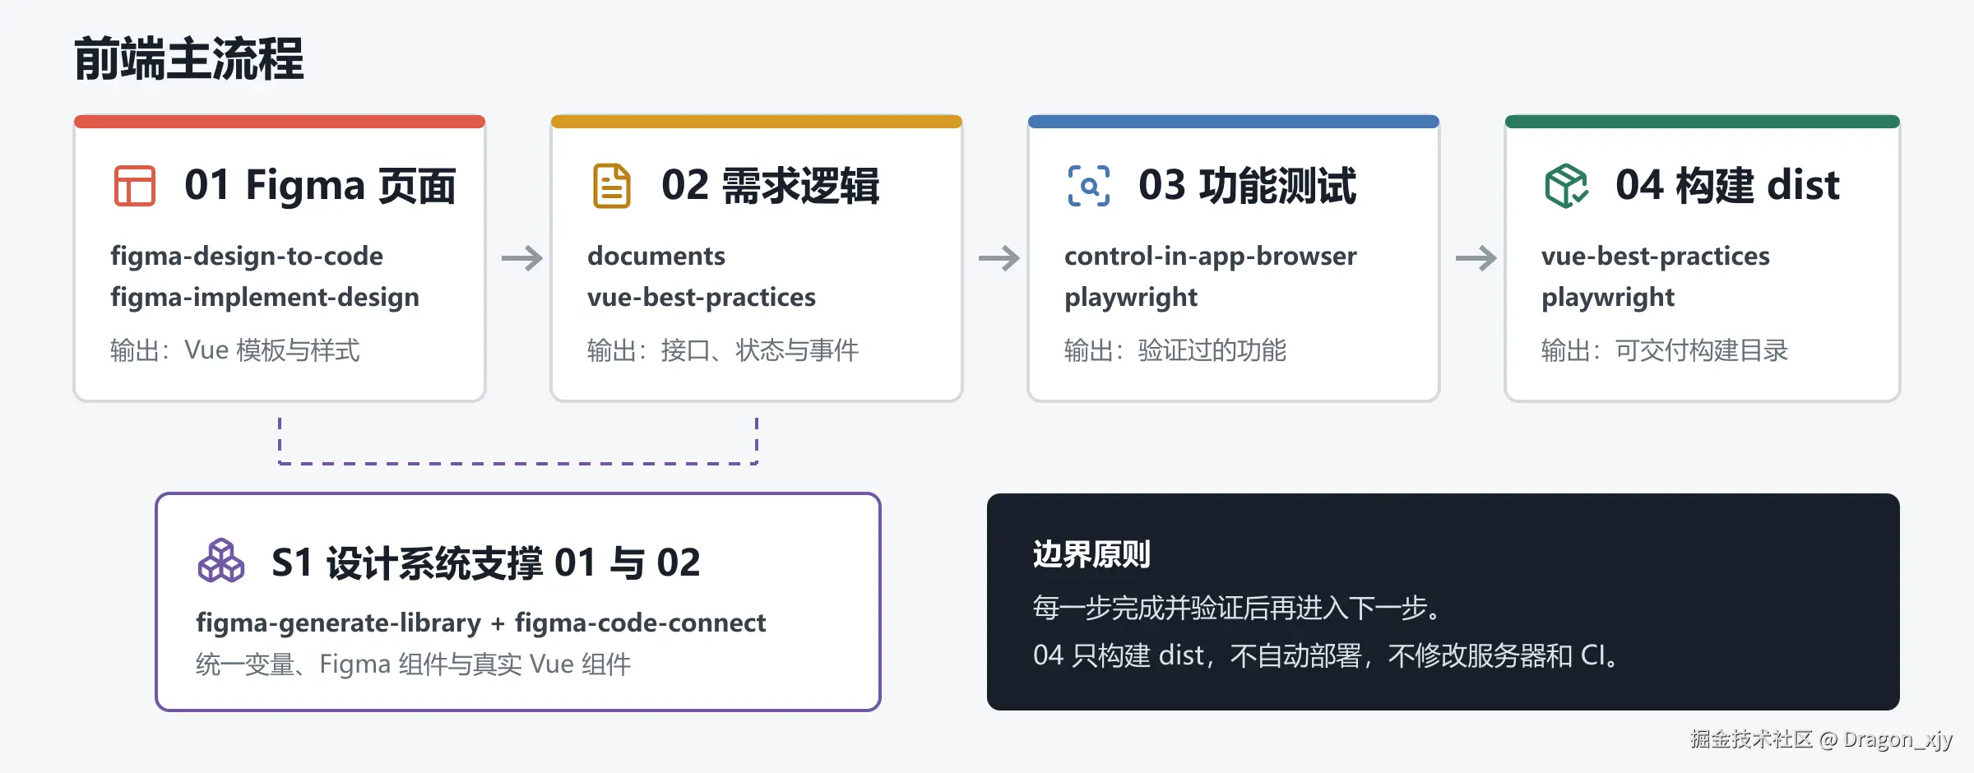Click the 边界原则 heading
Viewport: 1974px width, 773px height.
tap(1091, 554)
